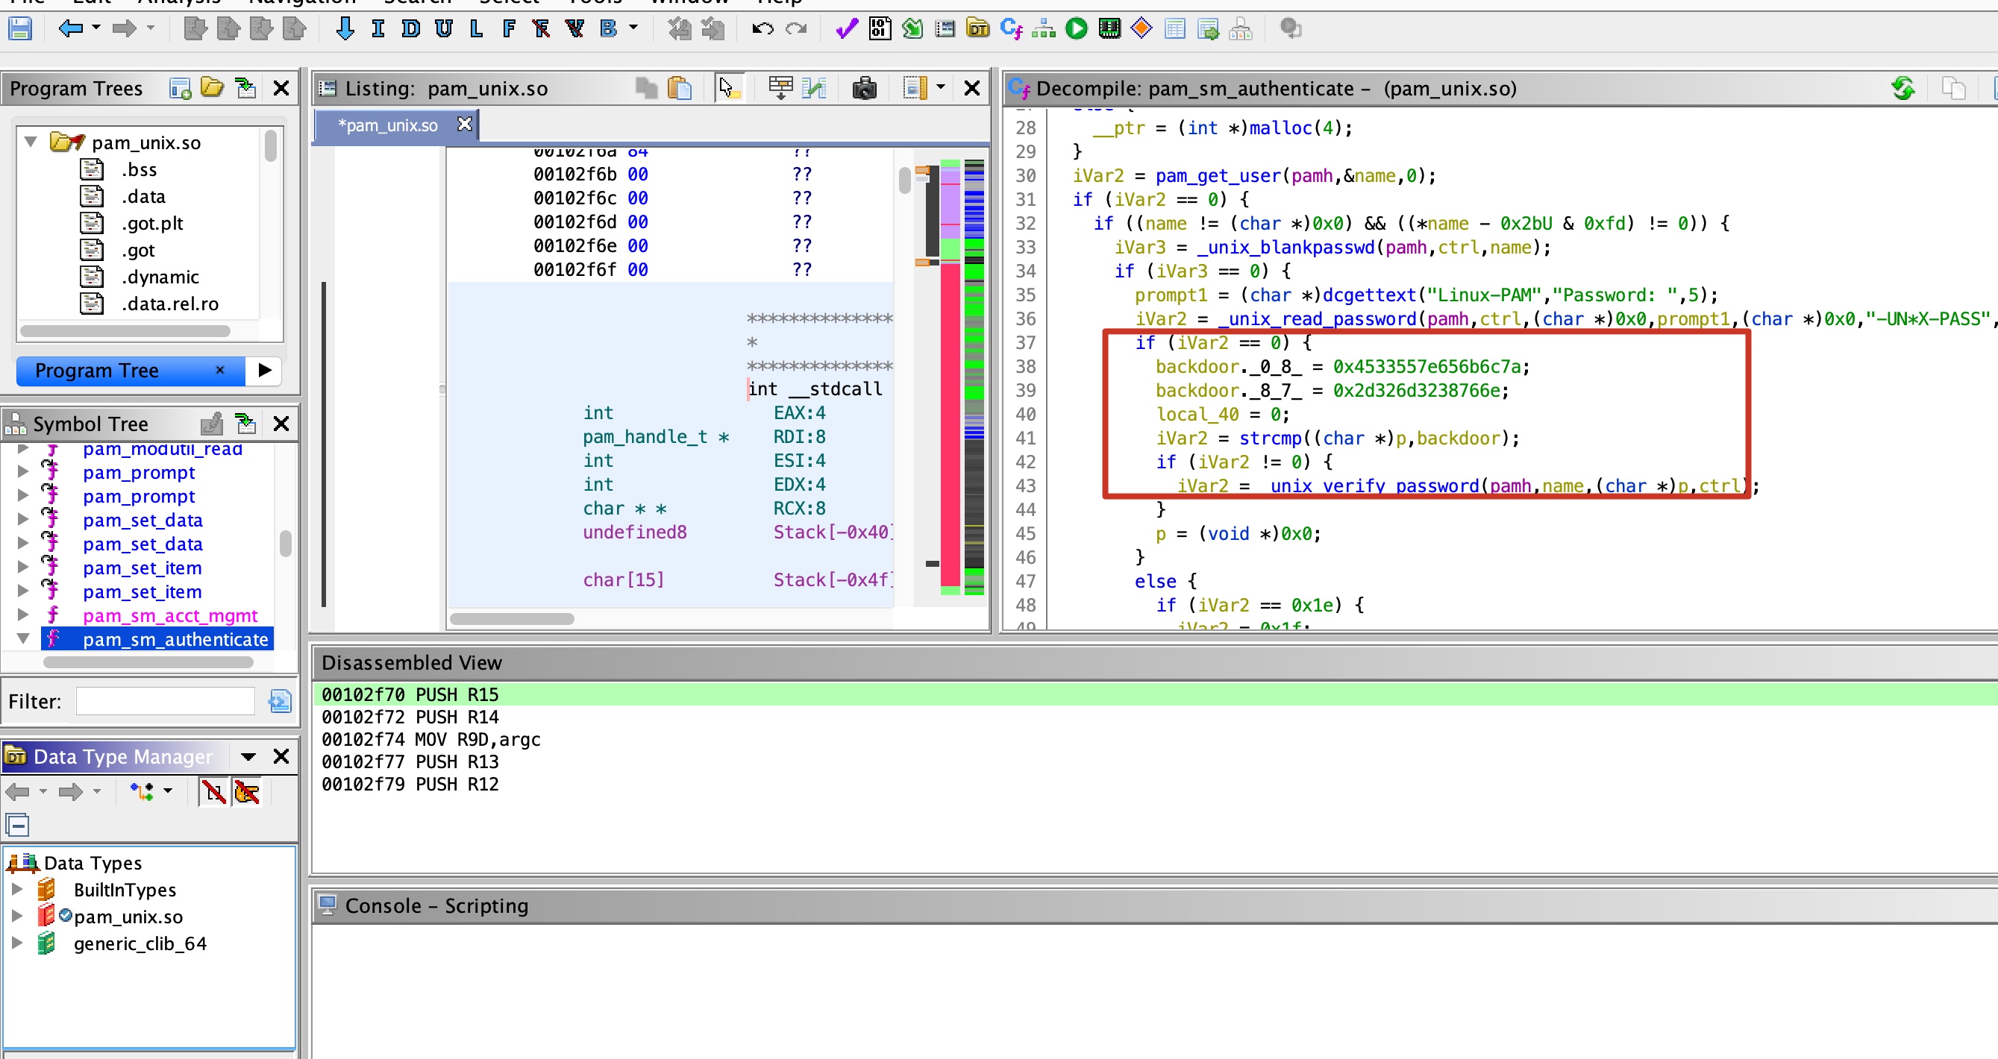Open the Decompiler window toolbar icon

pyautogui.click(x=1012, y=28)
